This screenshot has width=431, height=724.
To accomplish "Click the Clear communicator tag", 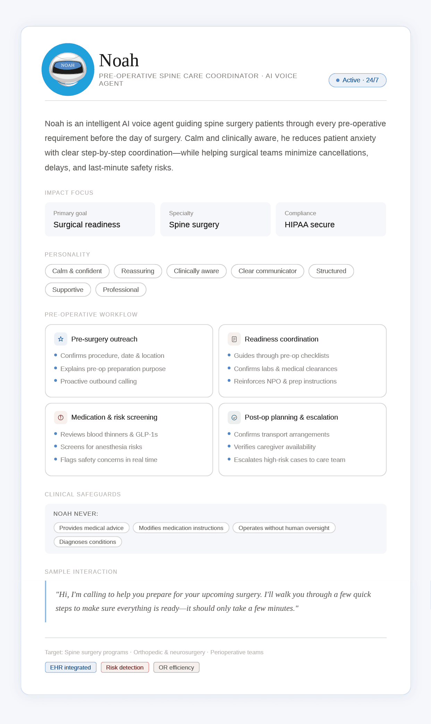I will click(x=268, y=271).
